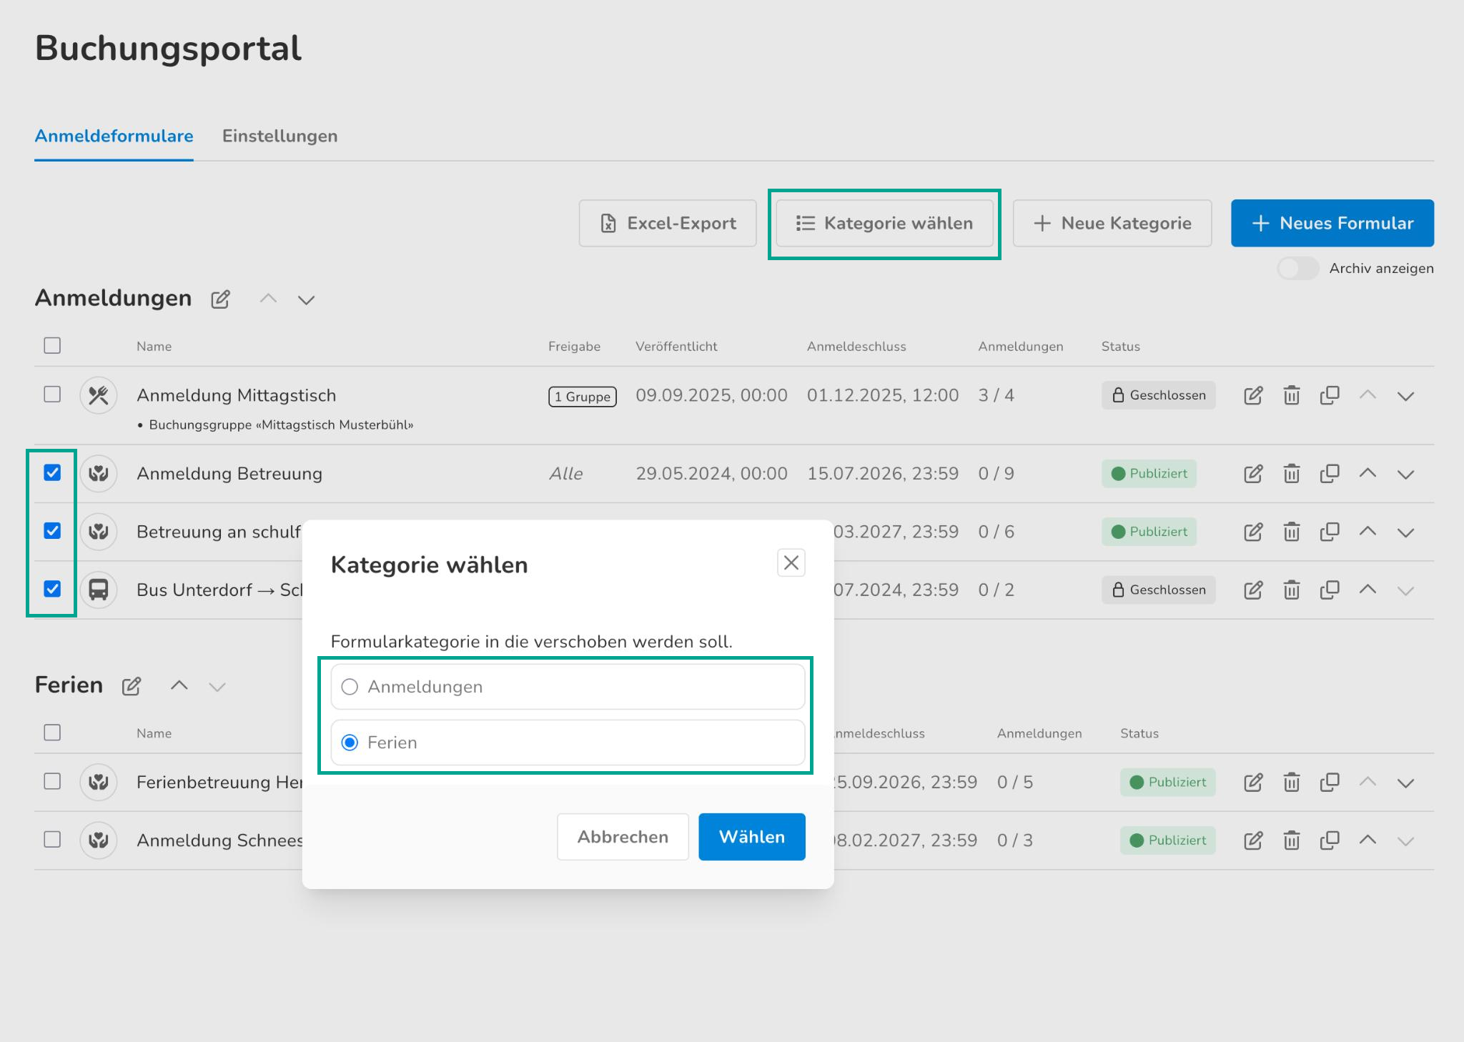Click the Geschlossen status of Mittagstisch
Screen dimensions: 1464x1042
1159,395
